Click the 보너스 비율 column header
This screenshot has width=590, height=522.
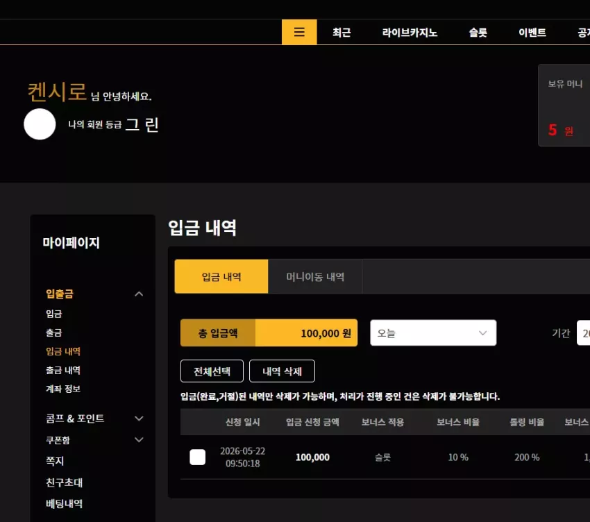[458, 422]
